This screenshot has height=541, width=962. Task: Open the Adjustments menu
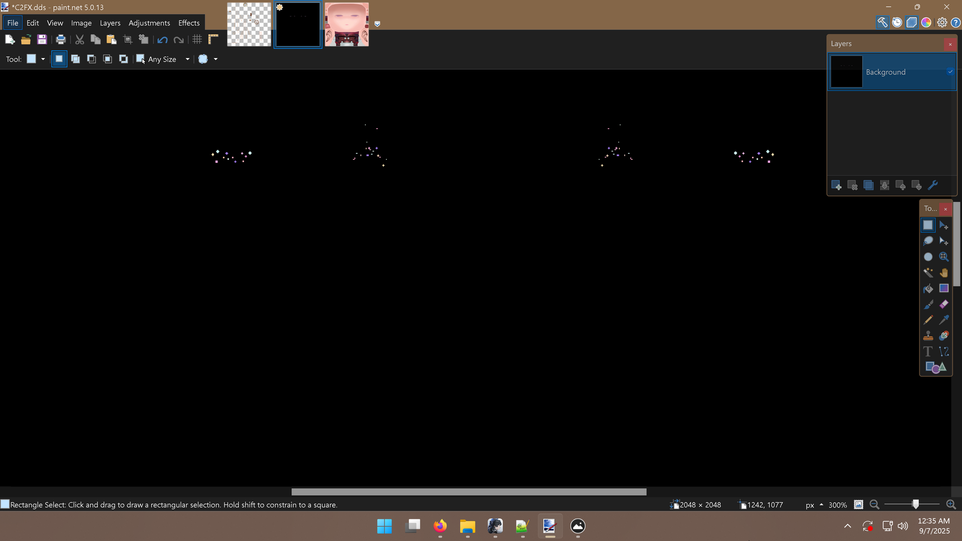pyautogui.click(x=149, y=23)
